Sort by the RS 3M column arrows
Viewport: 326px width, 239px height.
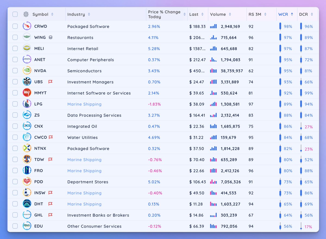(265, 14)
